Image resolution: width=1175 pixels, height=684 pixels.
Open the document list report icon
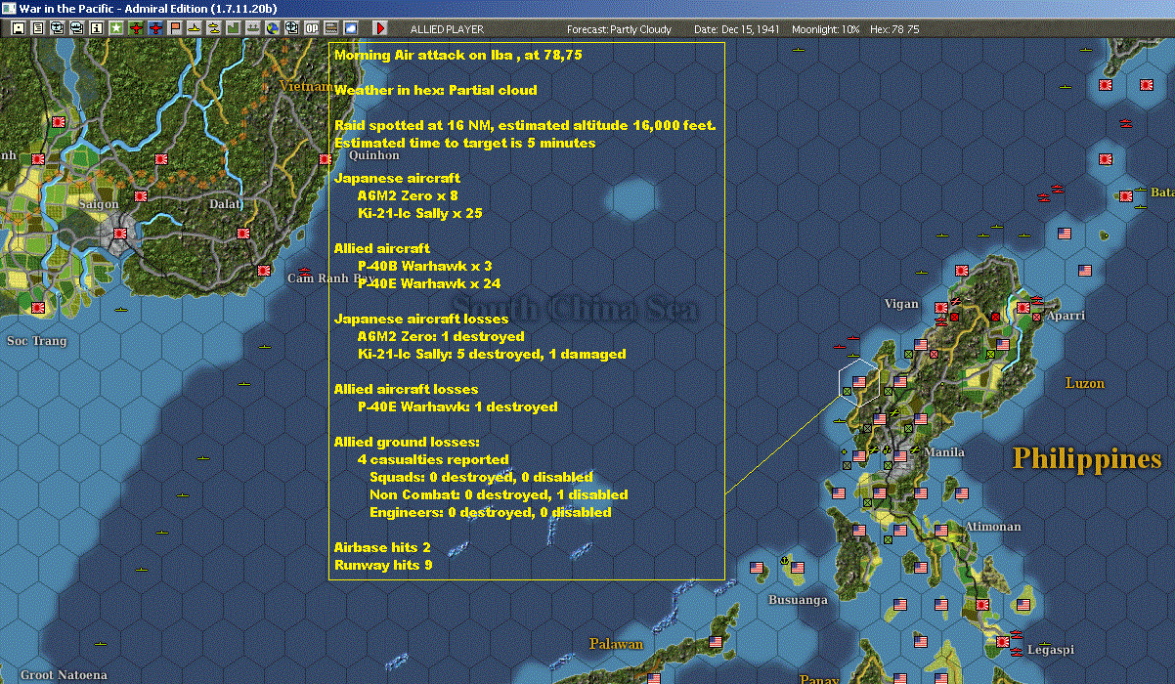point(38,28)
